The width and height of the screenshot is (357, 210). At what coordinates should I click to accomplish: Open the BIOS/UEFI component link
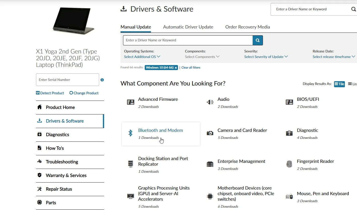(x=308, y=99)
